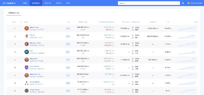
Task: Click the Wait List column header
Action: (153, 22)
